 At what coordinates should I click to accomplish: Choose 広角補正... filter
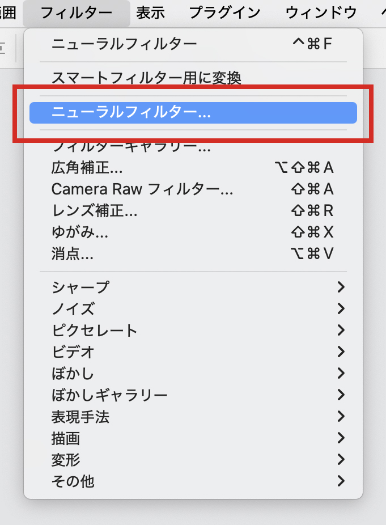coord(87,168)
